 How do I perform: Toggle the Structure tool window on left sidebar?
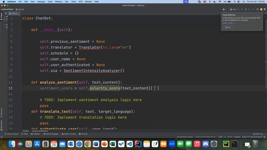[x=2, y=112]
